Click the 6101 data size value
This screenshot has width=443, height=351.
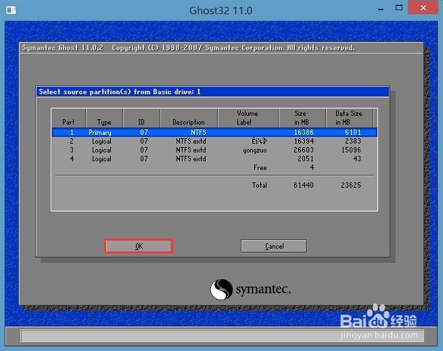(353, 132)
